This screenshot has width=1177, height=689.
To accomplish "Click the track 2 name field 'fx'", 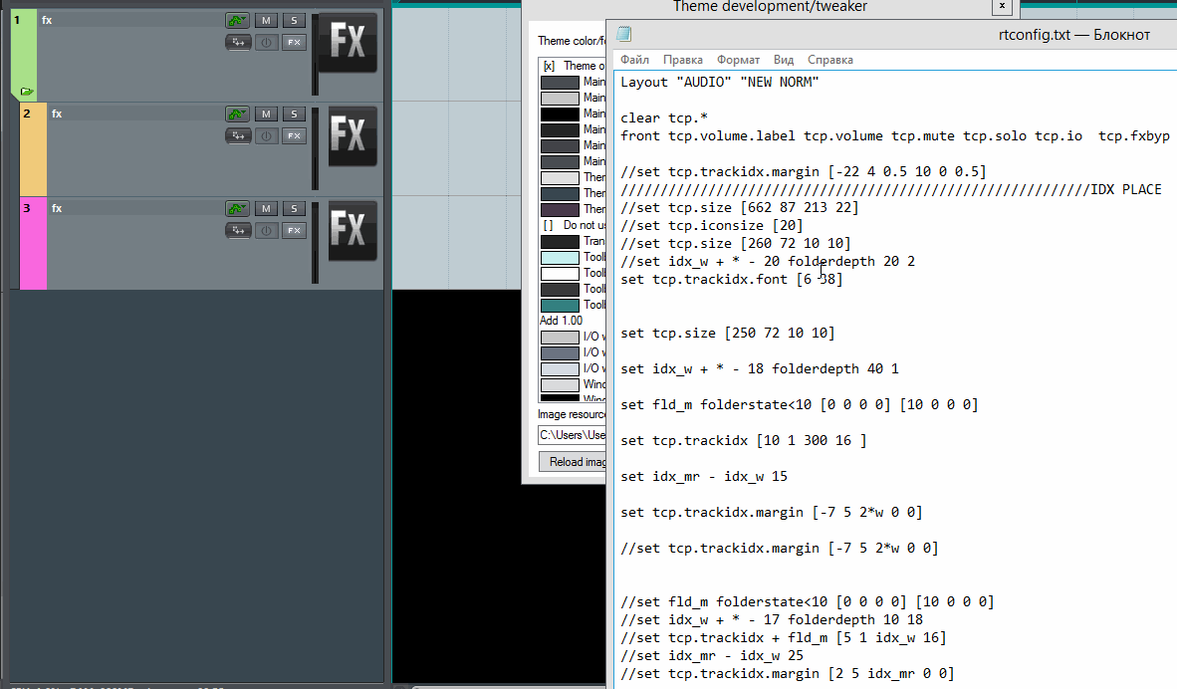I will click(135, 115).
